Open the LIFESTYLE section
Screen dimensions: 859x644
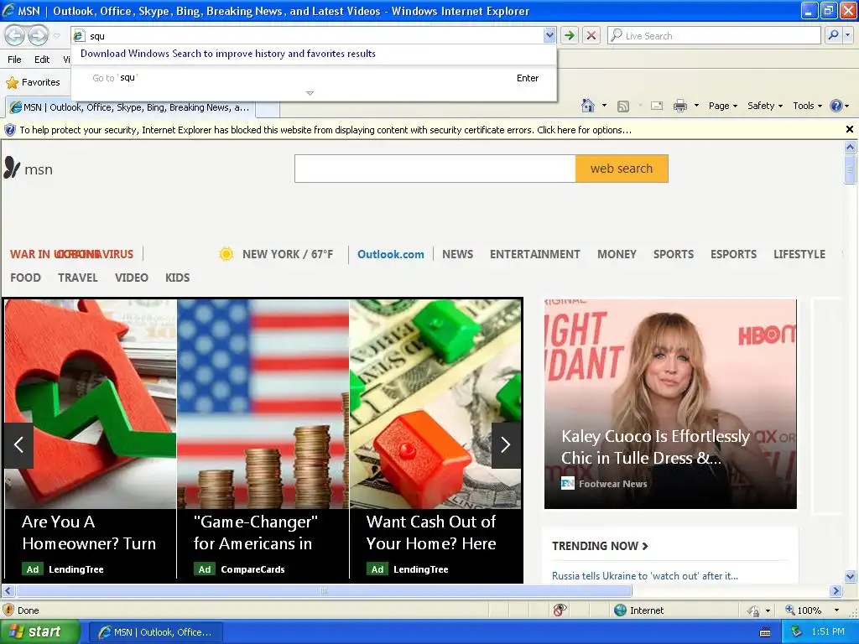(799, 254)
